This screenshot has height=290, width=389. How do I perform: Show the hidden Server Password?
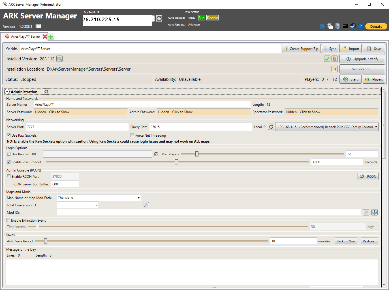tap(80, 112)
